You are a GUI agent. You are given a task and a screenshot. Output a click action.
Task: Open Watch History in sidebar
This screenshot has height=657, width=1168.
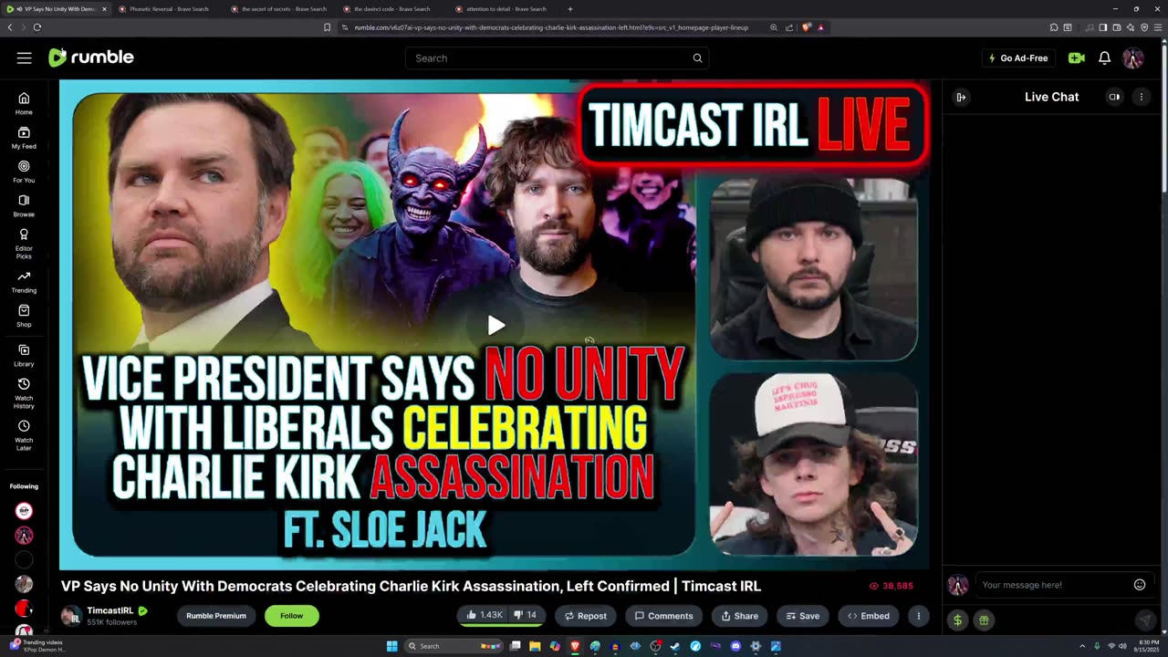24,393
